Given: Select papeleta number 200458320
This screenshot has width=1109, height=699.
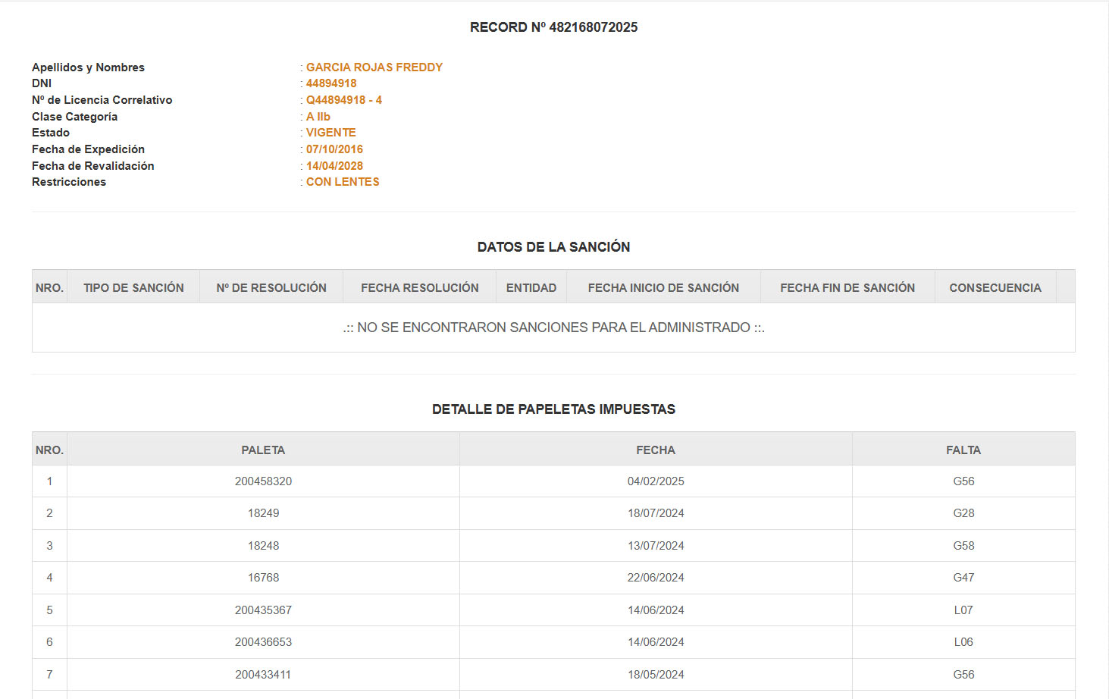Looking at the screenshot, I should [x=263, y=481].
